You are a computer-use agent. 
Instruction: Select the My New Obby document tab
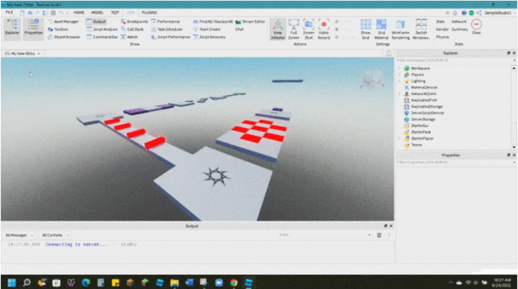(x=23, y=54)
